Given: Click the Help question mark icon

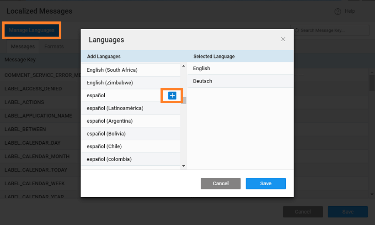Looking at the screenshot, I should pos(337,11).
